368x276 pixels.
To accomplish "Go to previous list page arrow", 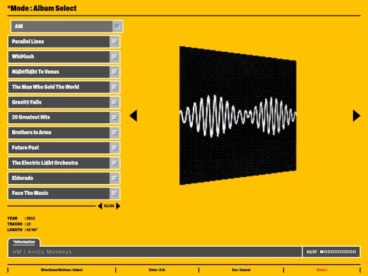I will point(100,206).
